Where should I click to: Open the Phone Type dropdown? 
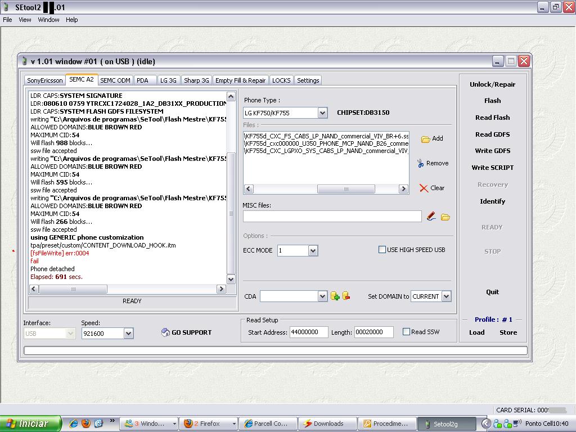(322, 112)
